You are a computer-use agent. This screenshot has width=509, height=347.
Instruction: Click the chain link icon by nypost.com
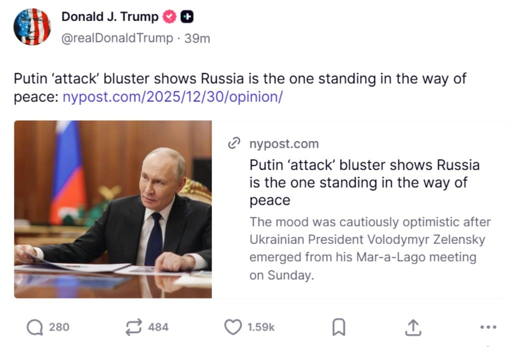point(234,144)
